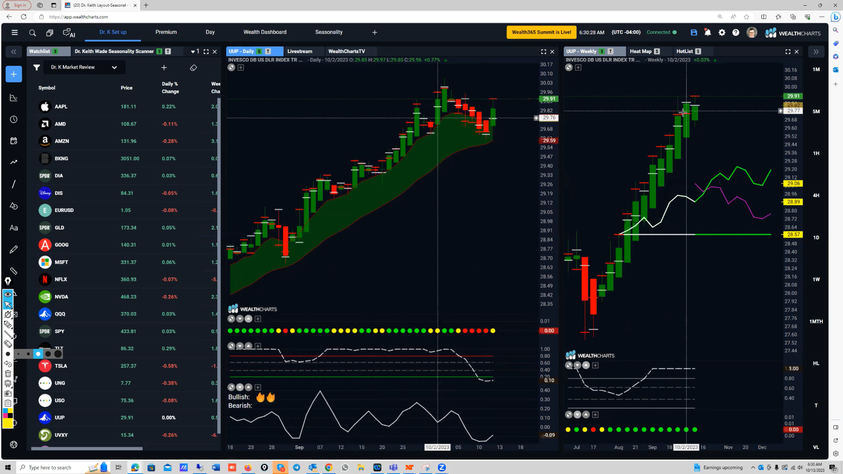Image resolution: width=843 pixels, height=474 pixels.
Task: Maximize the UUP Daily chart panel
Action: coord(544,52)
